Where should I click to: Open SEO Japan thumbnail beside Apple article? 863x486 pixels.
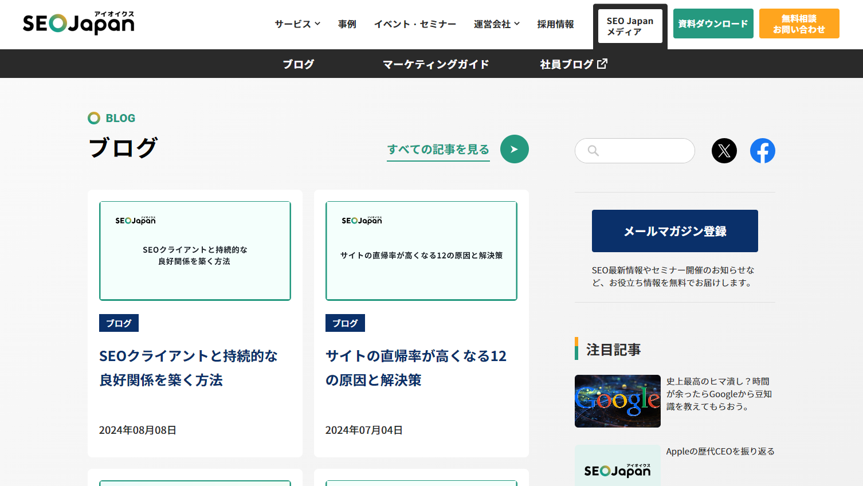(618, 465)
